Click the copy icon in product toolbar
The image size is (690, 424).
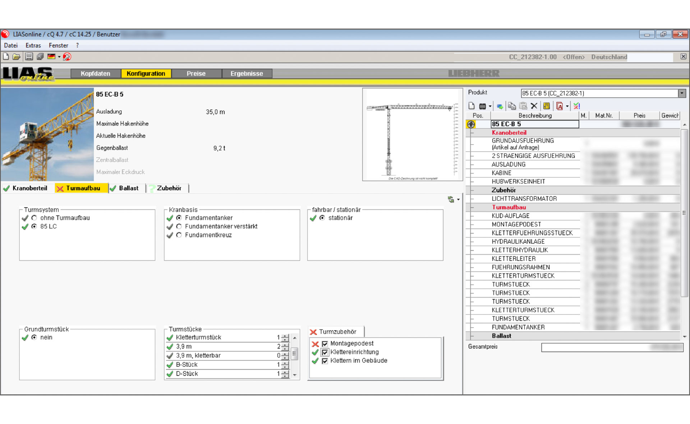point(512,106)
